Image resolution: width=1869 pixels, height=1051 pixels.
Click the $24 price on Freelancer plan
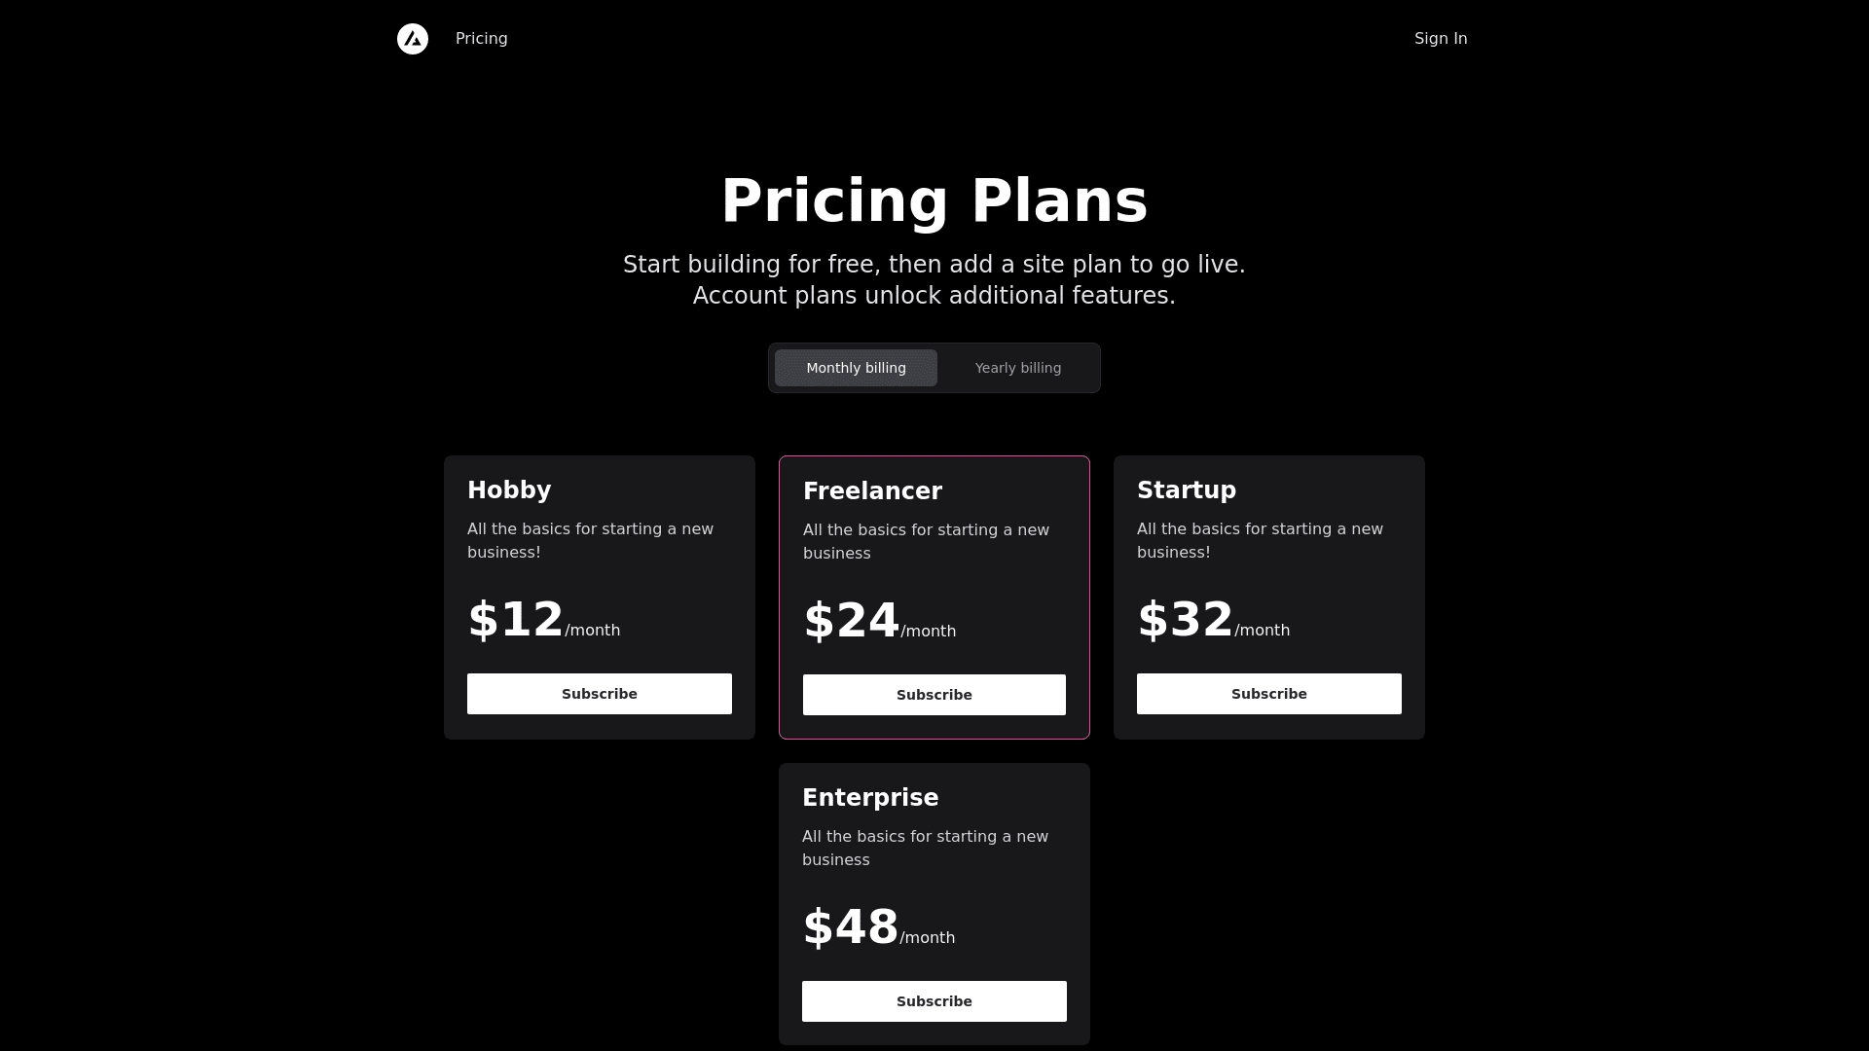tap(851, 621)
